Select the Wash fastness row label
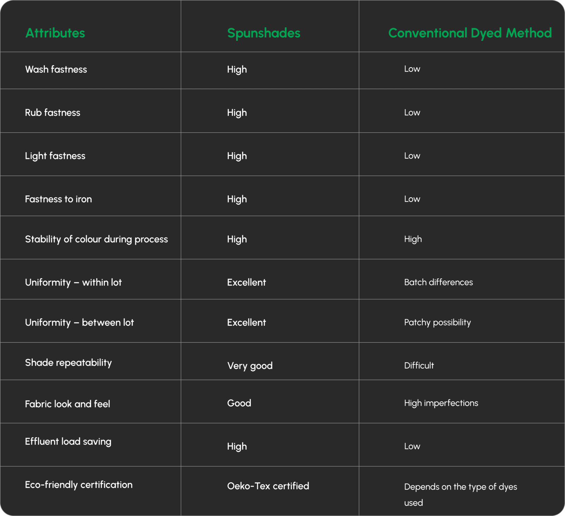The height and width of the screenshot is (516, 565). point(56,69)
